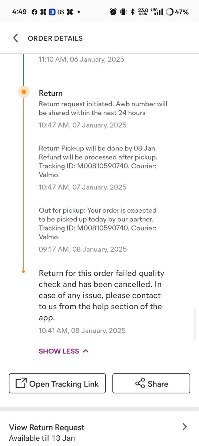The width and height of the screenshot is (199, 446).
Task: Tap the Return heading in the timeline
Action: coord(51,93)
